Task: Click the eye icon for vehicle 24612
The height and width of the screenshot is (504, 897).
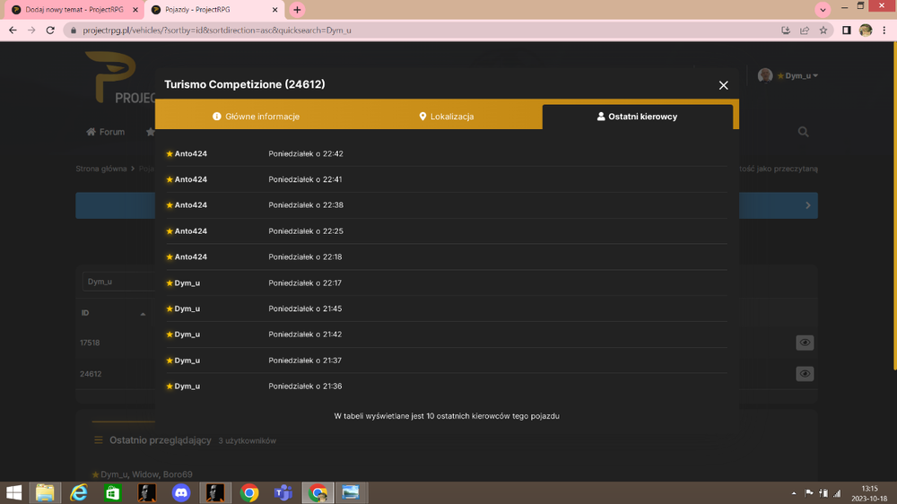Action: click(805, 374)
